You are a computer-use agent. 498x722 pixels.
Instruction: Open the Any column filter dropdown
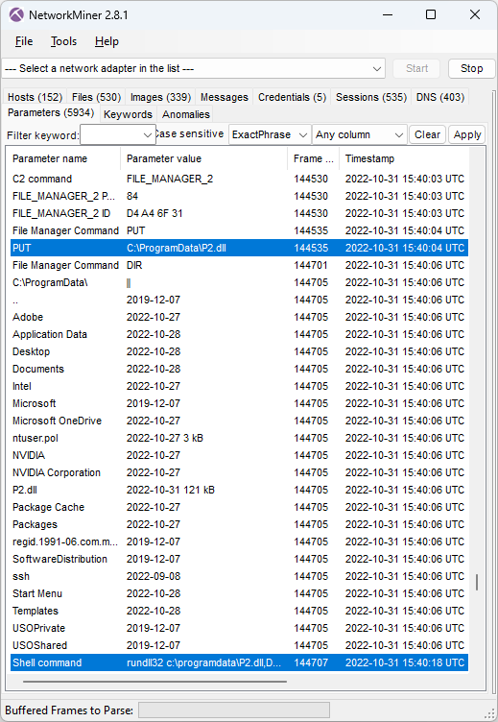click(x=360, y=135)
